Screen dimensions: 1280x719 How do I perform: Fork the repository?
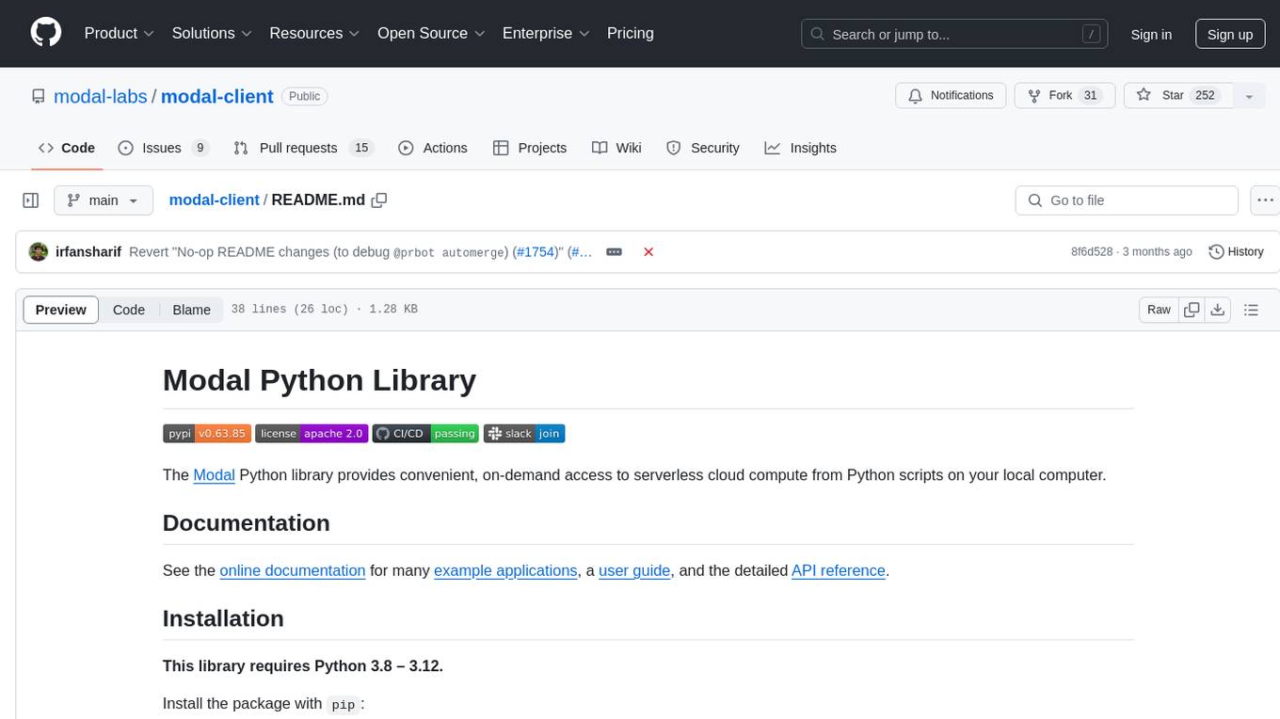tap(1064, 96)
